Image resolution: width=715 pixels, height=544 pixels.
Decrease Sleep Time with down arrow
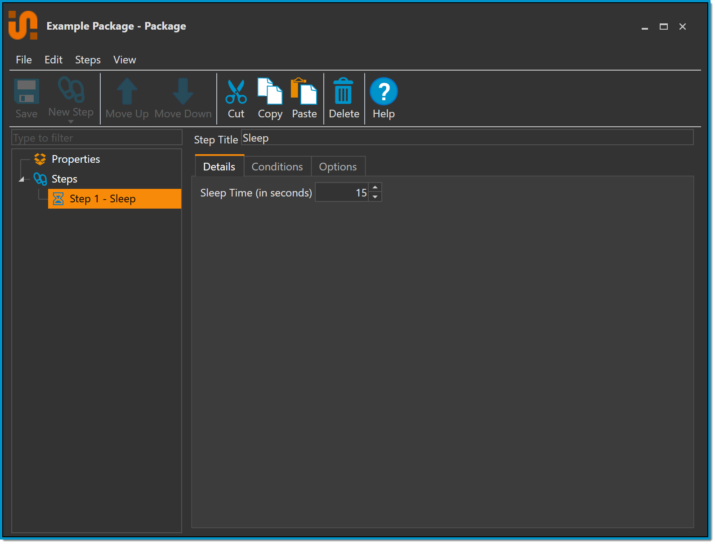click(x=375, y=197)
